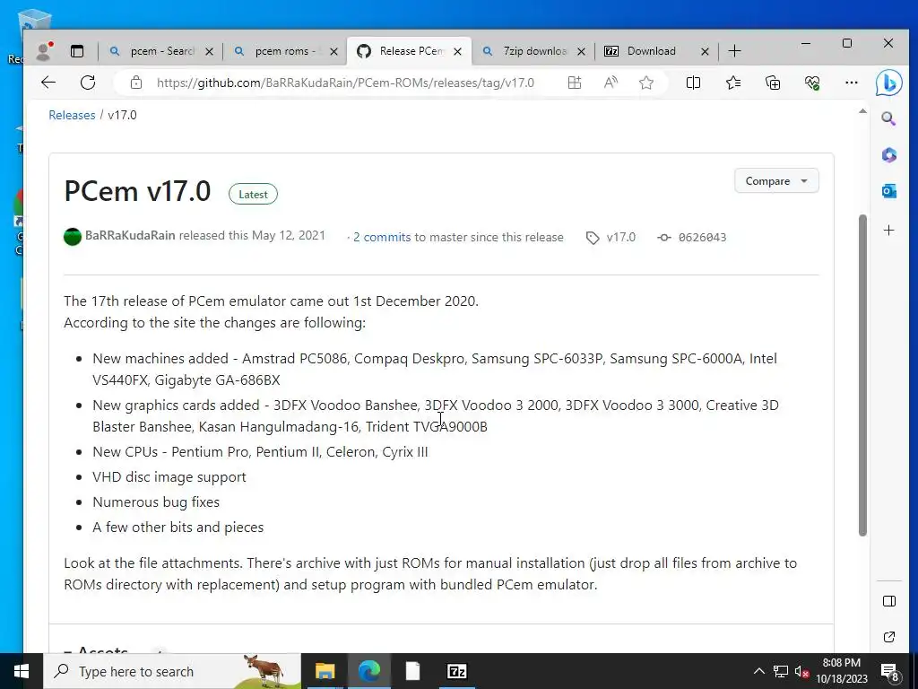This screenshot has height=689, width=918.
Task: Click 'VHD disc image support' bullet
Action: click(169, 477)
